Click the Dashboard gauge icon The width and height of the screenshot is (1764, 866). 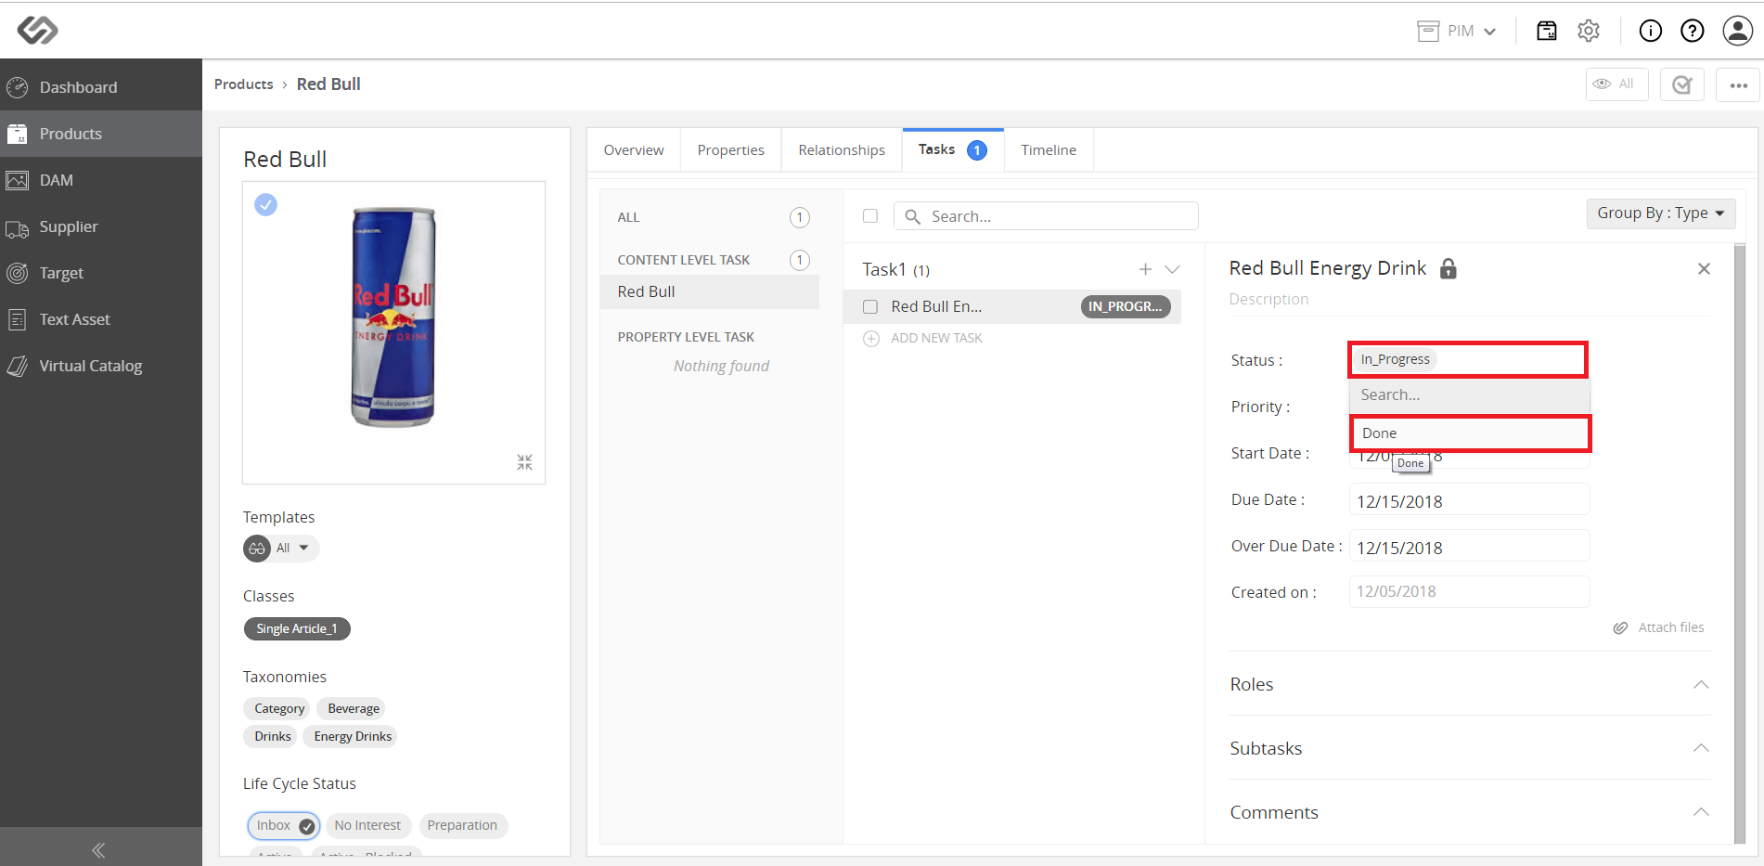[18, 87]
